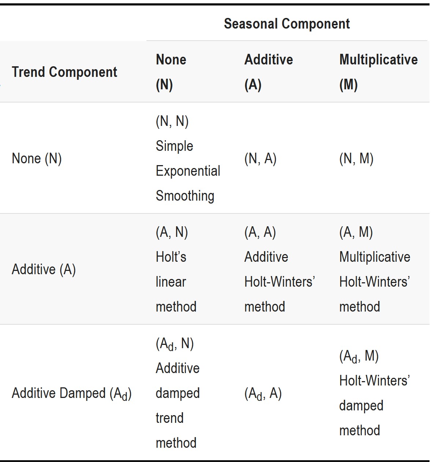Click the Seasonal Component header
This screenshot has height=462, width=431.
coord(287,24)
